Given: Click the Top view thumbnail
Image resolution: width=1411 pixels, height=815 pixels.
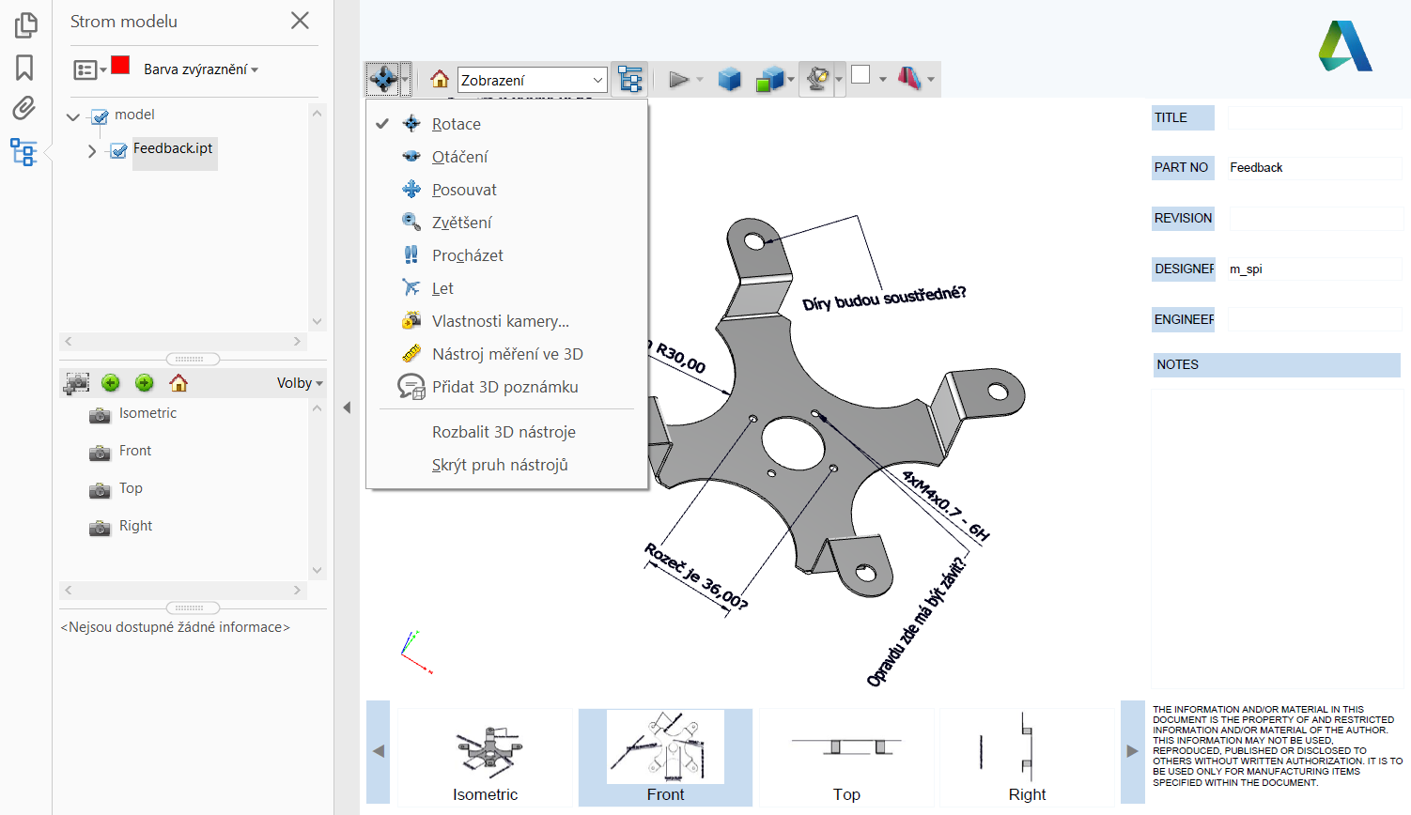Looking at the screenshot, I should point(846,757).
